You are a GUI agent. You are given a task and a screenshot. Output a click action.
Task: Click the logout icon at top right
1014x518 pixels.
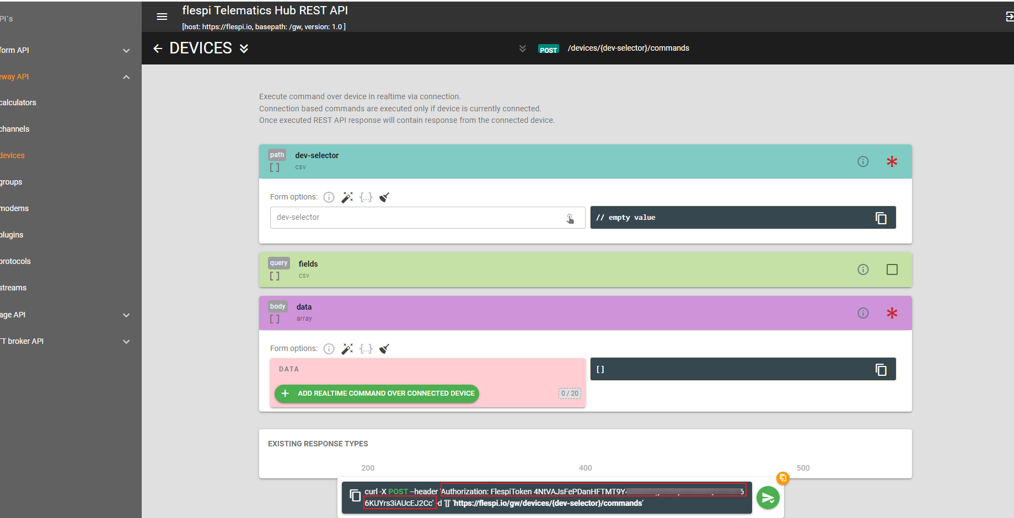[x=1010, y=17]
